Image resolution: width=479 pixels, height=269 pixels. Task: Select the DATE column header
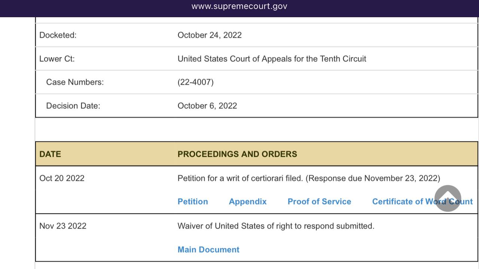(50, 154)
